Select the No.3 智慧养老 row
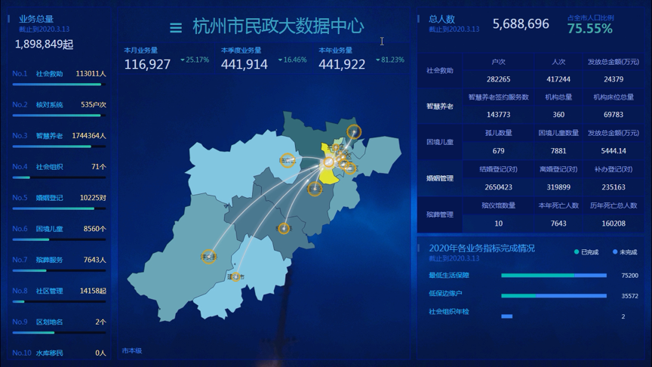652x367 pixels. pos(59,140)
